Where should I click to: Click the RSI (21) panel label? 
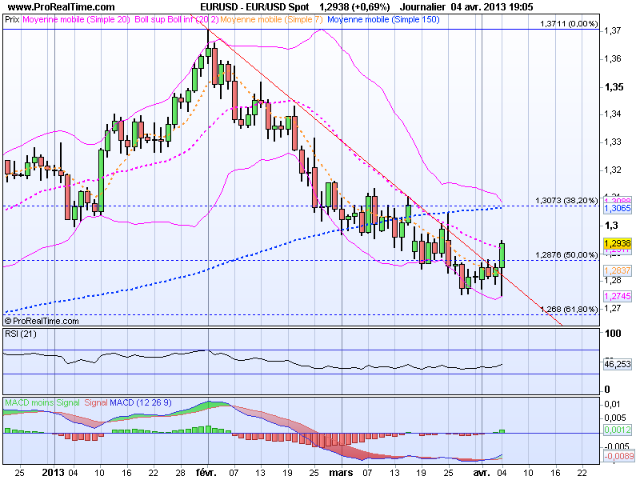pyautogui.click(x=21, y=334)
